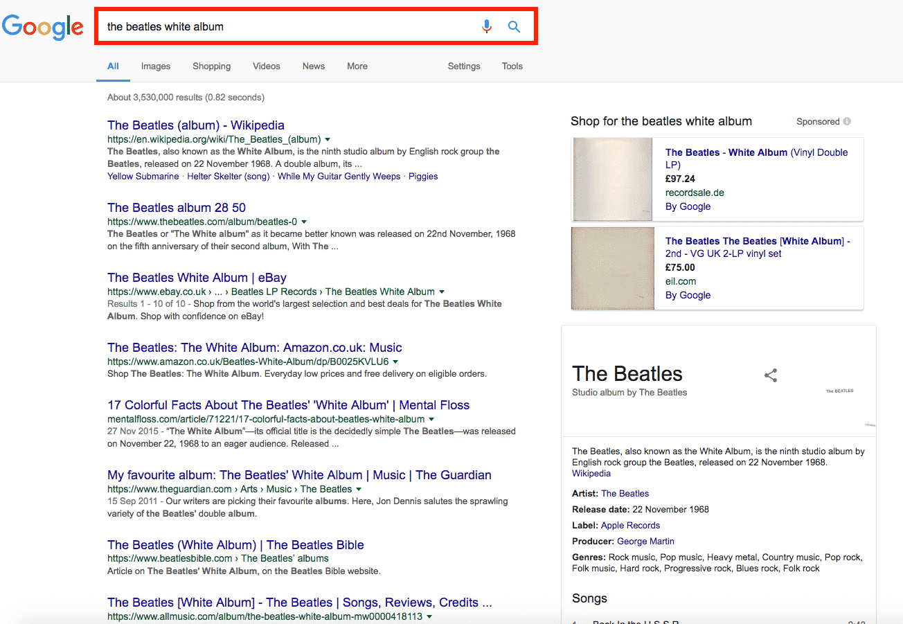Open the Shopping tab
The width and height of the screenshot is (903, 624).
(x=212, y=66)
